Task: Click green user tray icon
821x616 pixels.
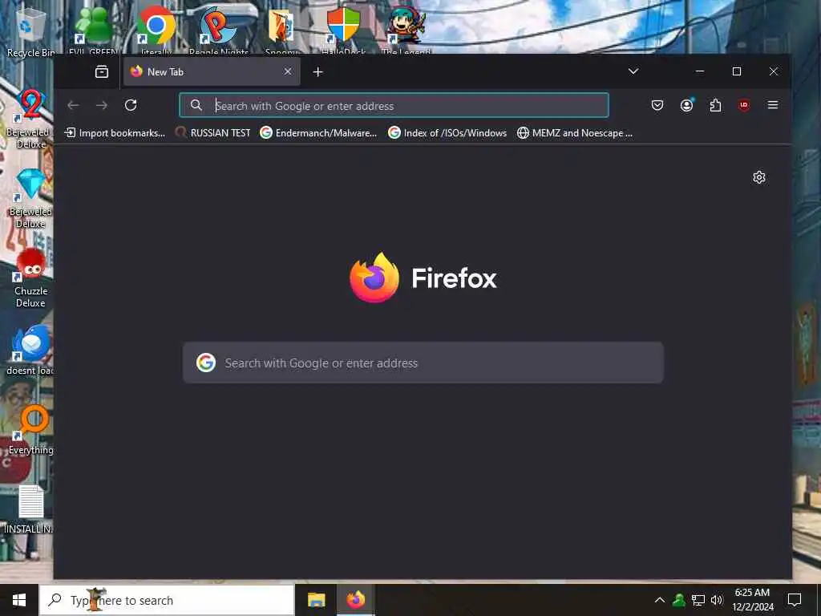Action: (x=679, y=600)
